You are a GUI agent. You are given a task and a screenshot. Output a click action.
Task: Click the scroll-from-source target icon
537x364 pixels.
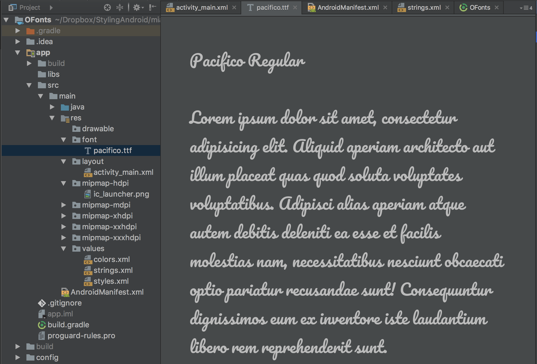[x=107, y=7]
